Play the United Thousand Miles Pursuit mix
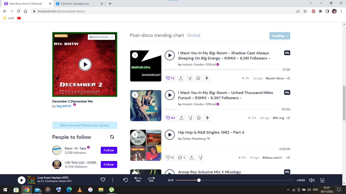The image size is (346, 194). tap(170, 95)
